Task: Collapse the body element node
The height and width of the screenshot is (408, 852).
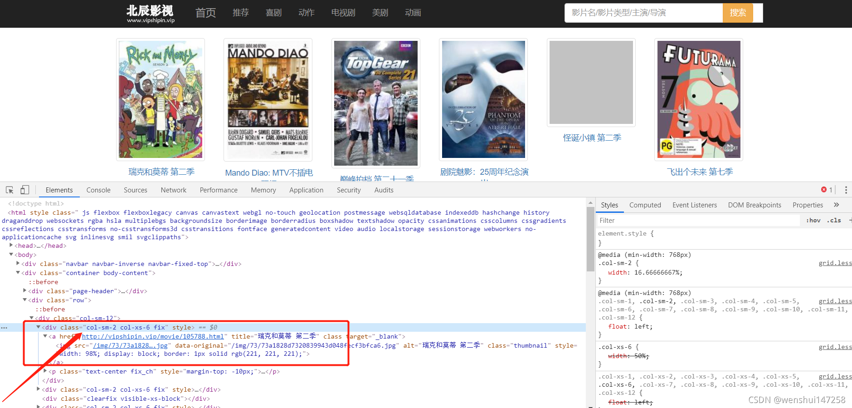Action: pyautogui.click(x=11, y=255)
